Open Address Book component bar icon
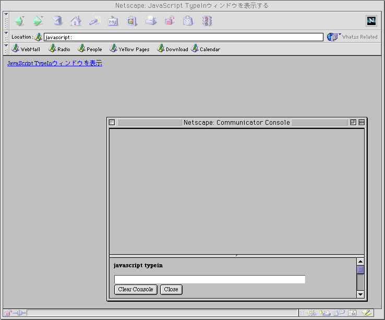 352,313
